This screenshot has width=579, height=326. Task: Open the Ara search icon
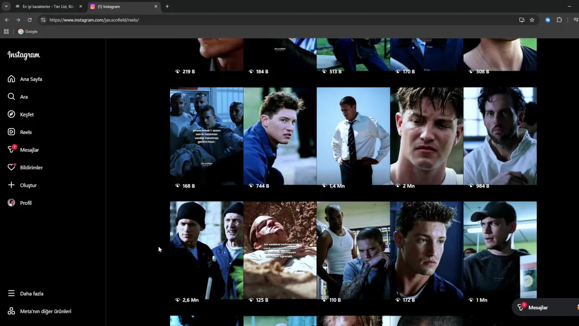pos(11,96)
